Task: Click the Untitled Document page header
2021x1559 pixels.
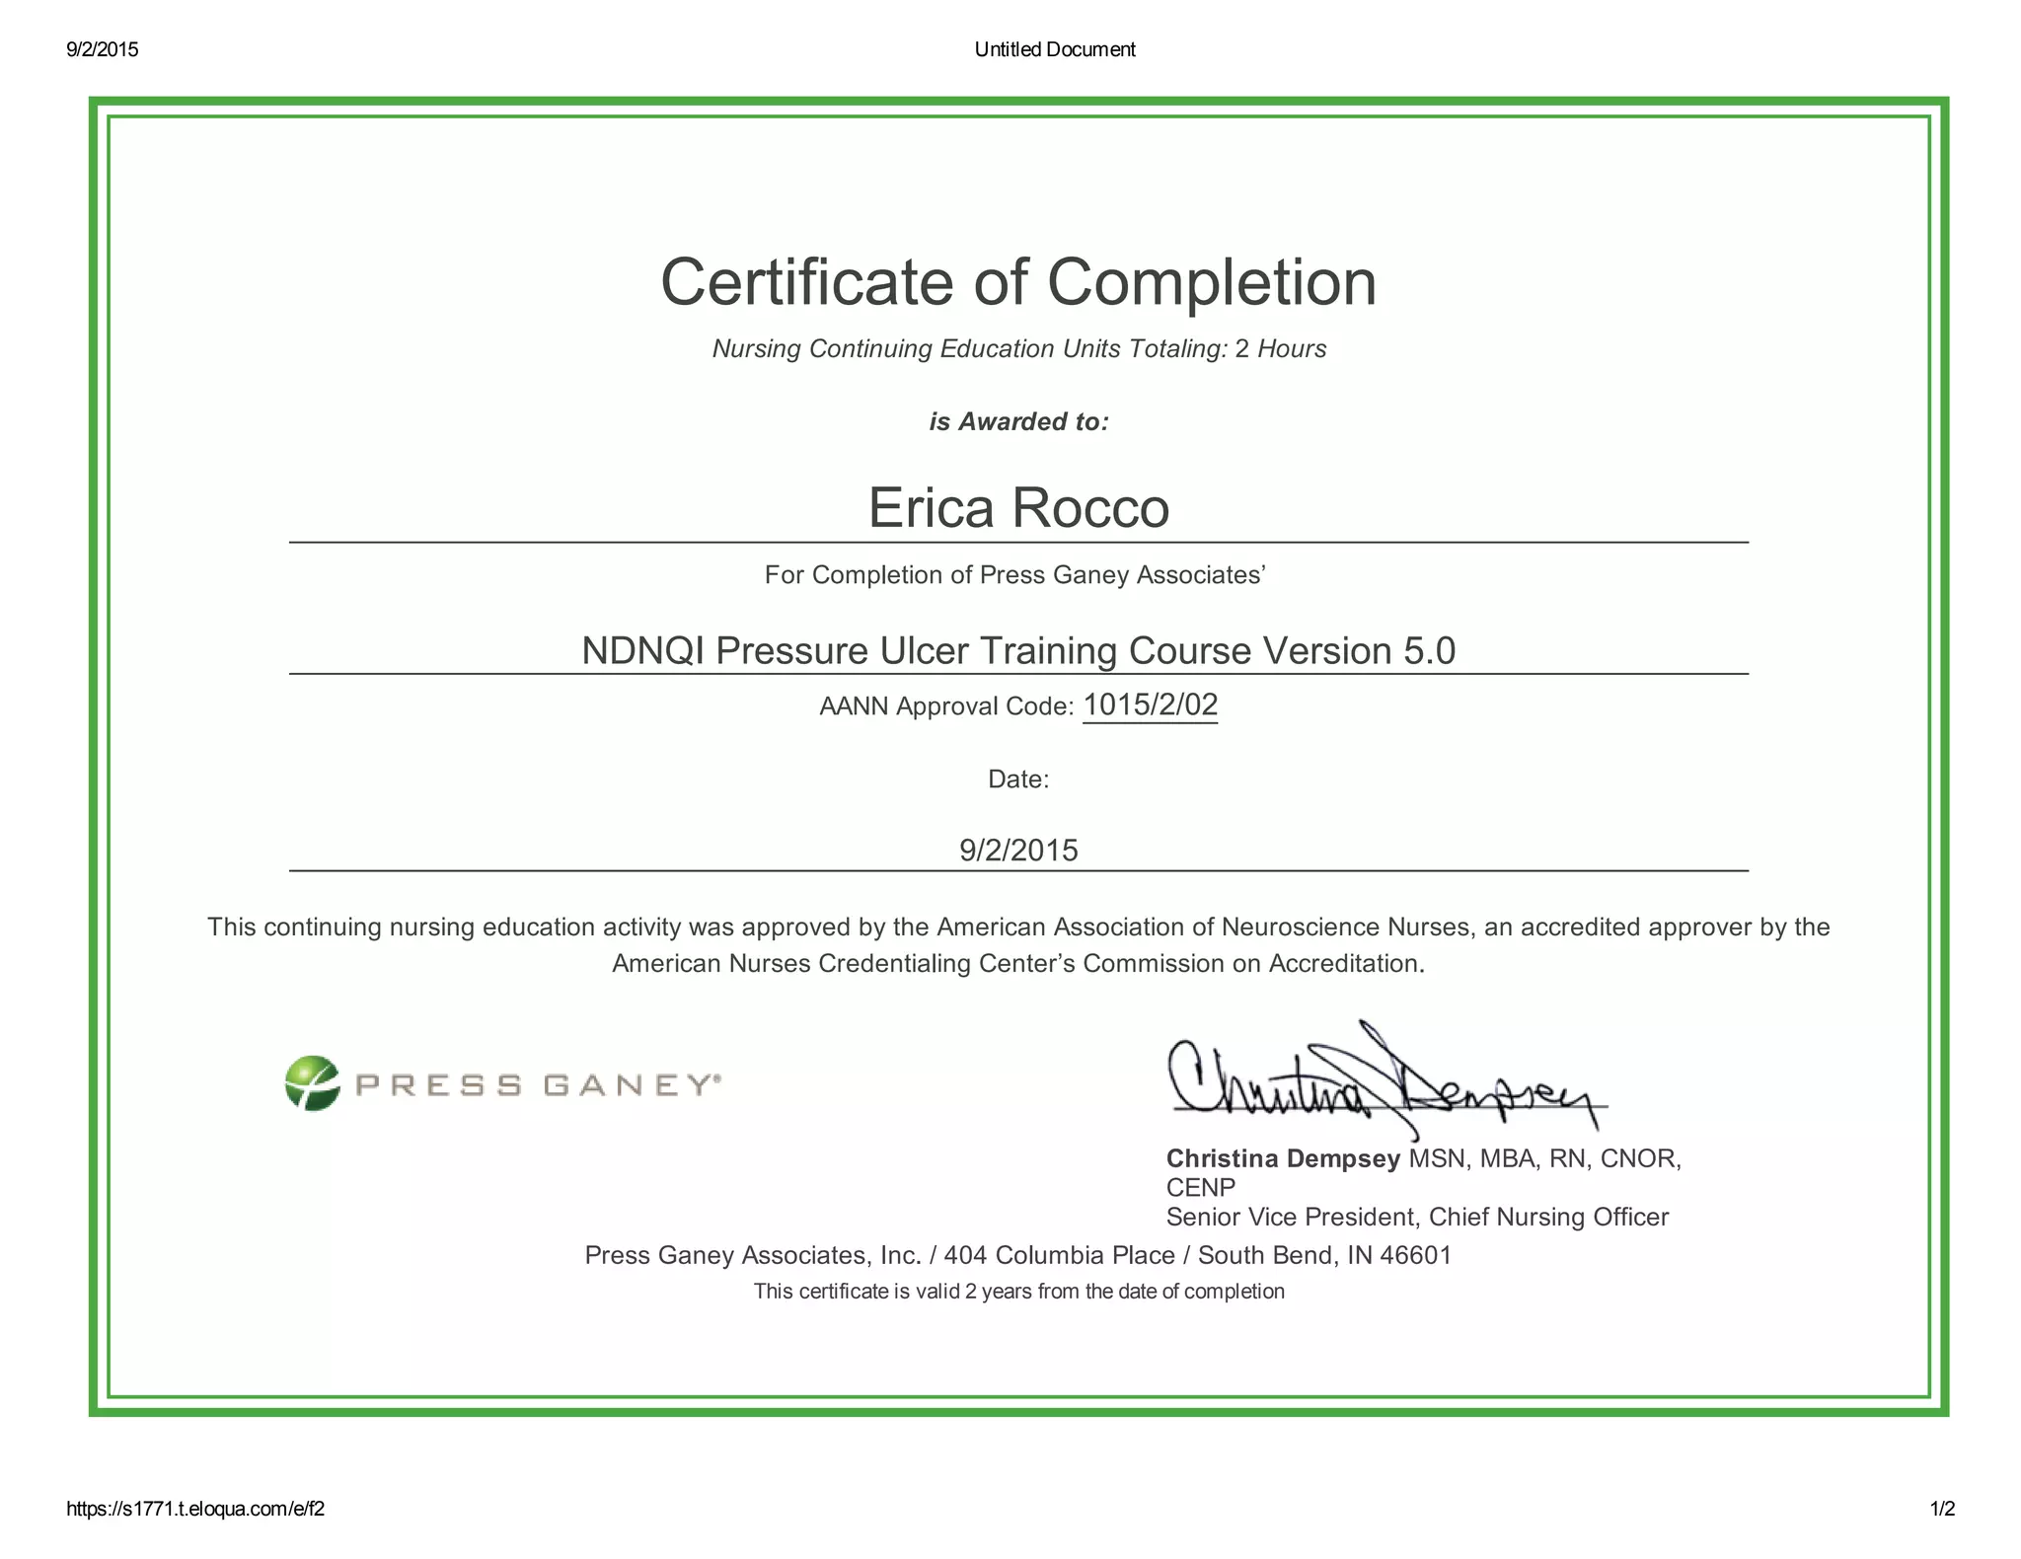Action: [1054, 49]
